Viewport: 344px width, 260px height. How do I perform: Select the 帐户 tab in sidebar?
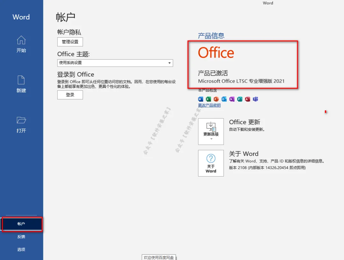point(22,224)
